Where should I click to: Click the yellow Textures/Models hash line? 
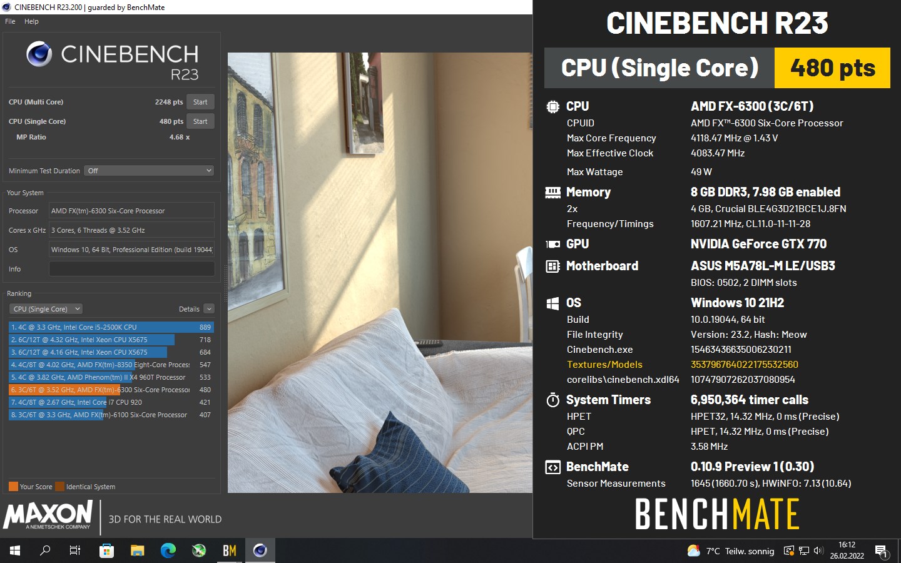pos(682,365)
